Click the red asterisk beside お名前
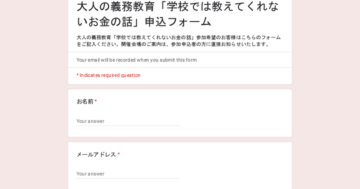The height and width of the screenshot is (189, 360). tap(96, 102)
